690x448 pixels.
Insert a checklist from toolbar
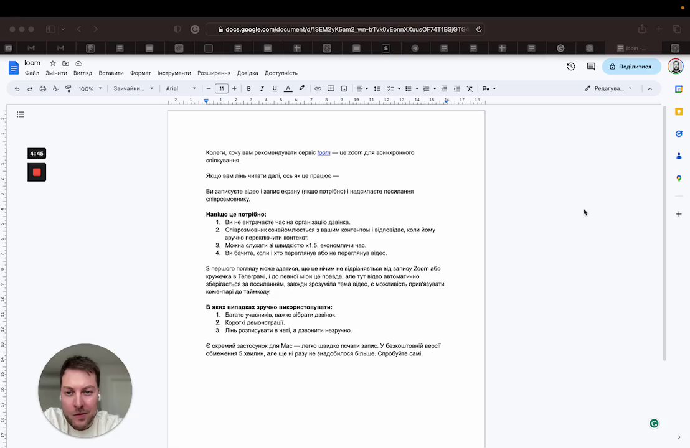(x=390, y=89)
